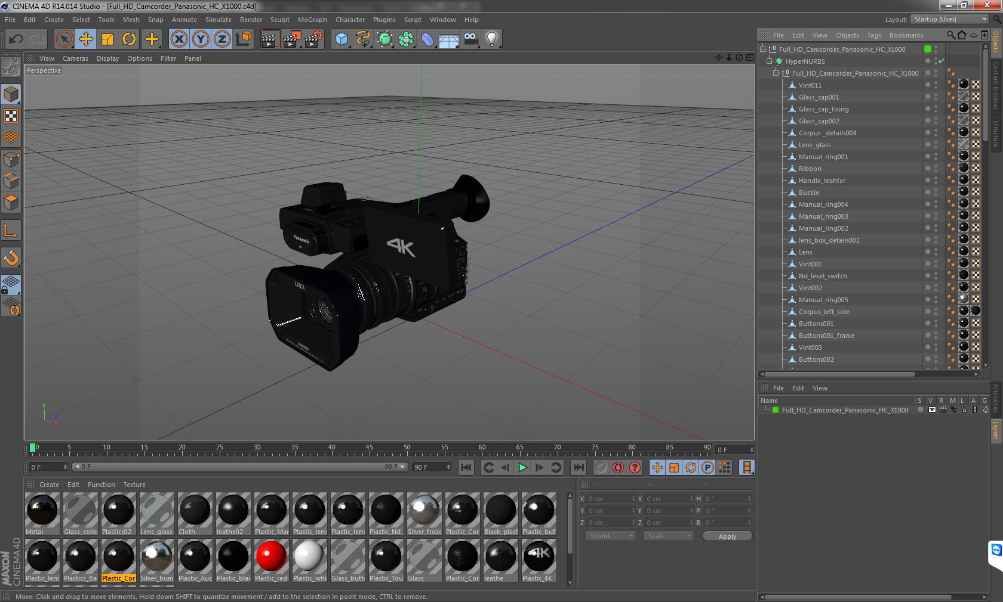Open the Scale coordinate dropdown
The image size is (1003, 602).
[x=668, y=536]
